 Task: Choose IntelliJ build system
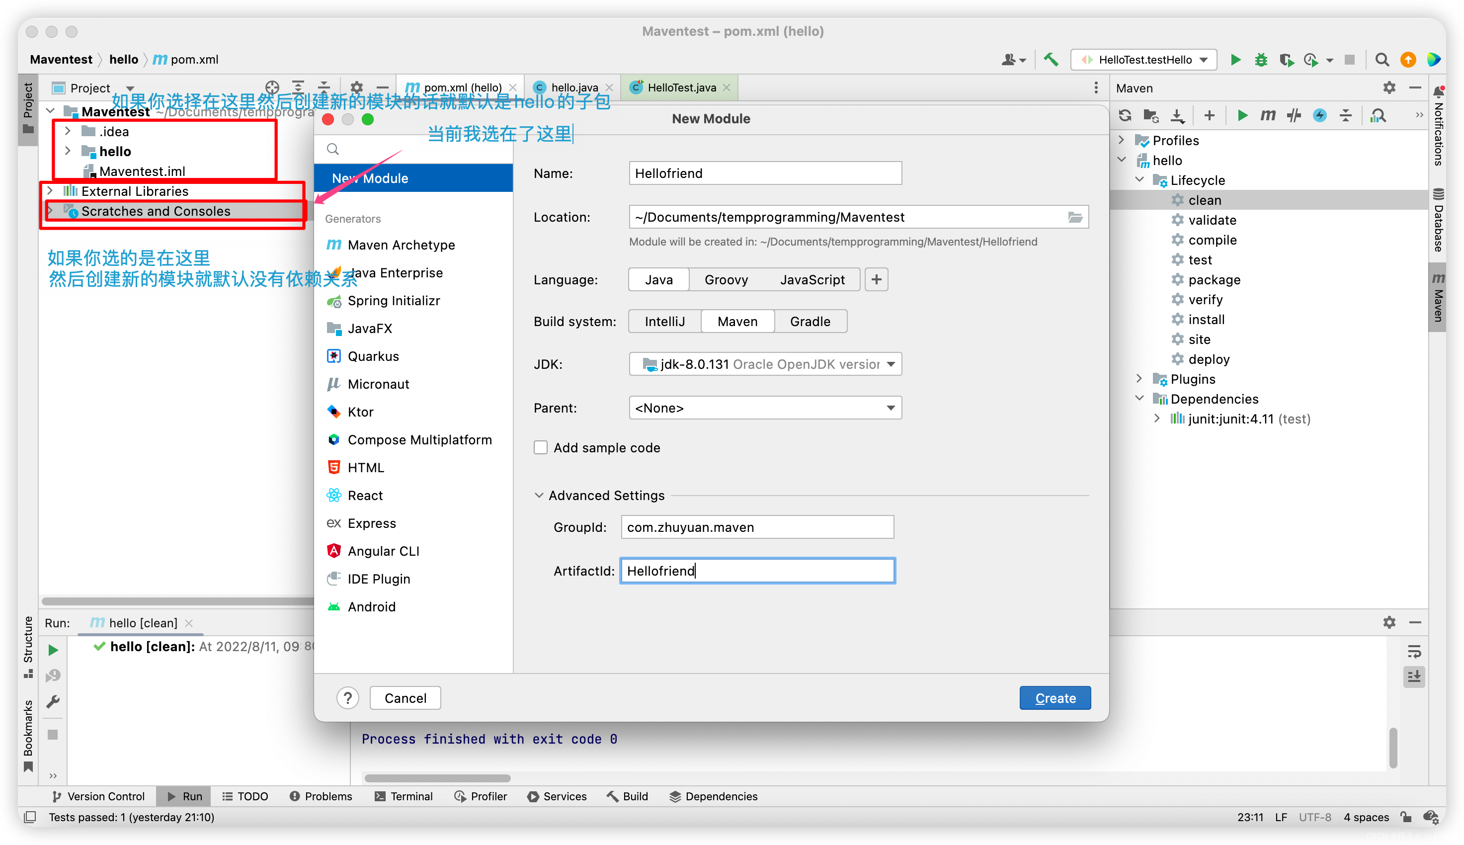665,322
